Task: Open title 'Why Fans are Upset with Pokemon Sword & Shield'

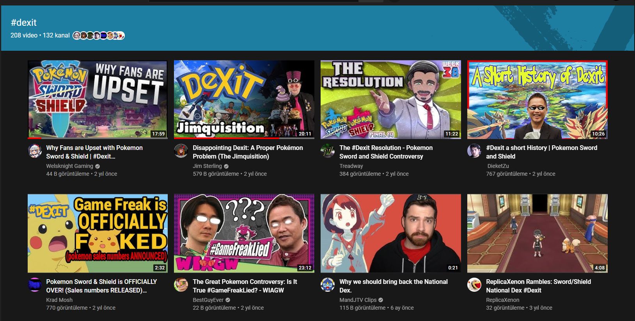Action: [94, 152]
